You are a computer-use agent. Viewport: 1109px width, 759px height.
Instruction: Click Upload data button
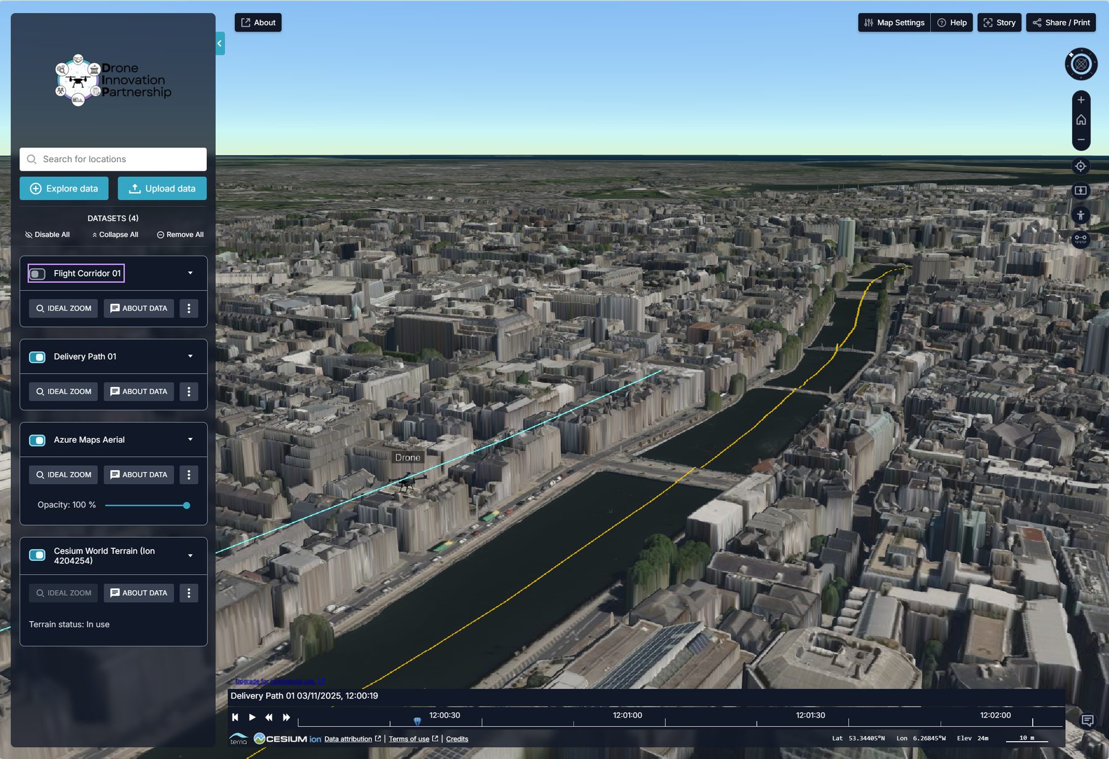[162, 189]
